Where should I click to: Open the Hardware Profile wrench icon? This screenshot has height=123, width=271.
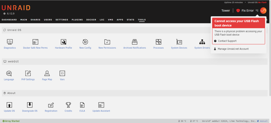[x=63, y=42]
